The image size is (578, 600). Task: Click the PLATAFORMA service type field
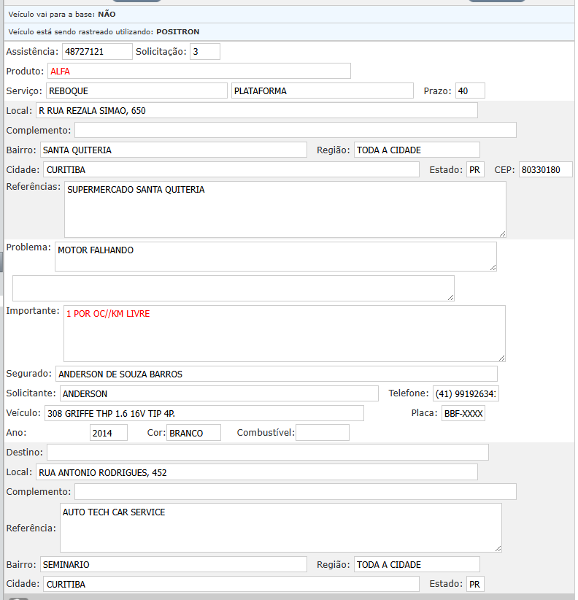click(322, 91)
